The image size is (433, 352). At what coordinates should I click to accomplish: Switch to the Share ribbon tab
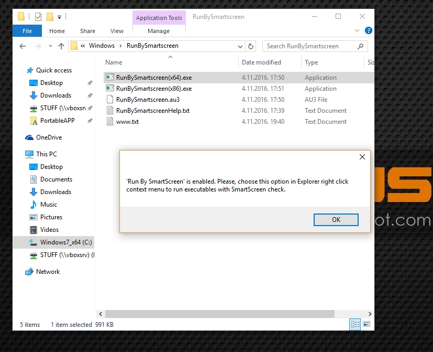click(x=87, y=31)
